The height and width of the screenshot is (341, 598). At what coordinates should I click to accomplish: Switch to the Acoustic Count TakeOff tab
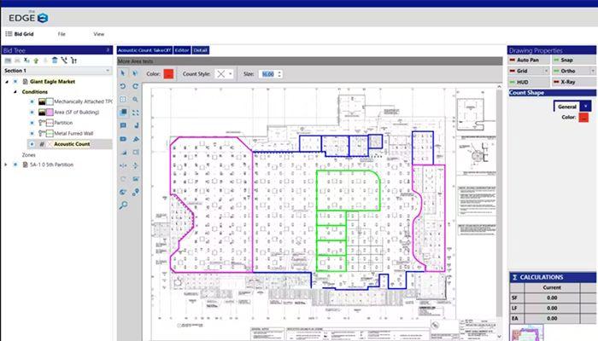tap(144, 50)
